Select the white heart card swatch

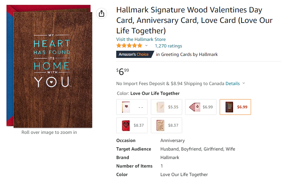[x=132, y=107]
